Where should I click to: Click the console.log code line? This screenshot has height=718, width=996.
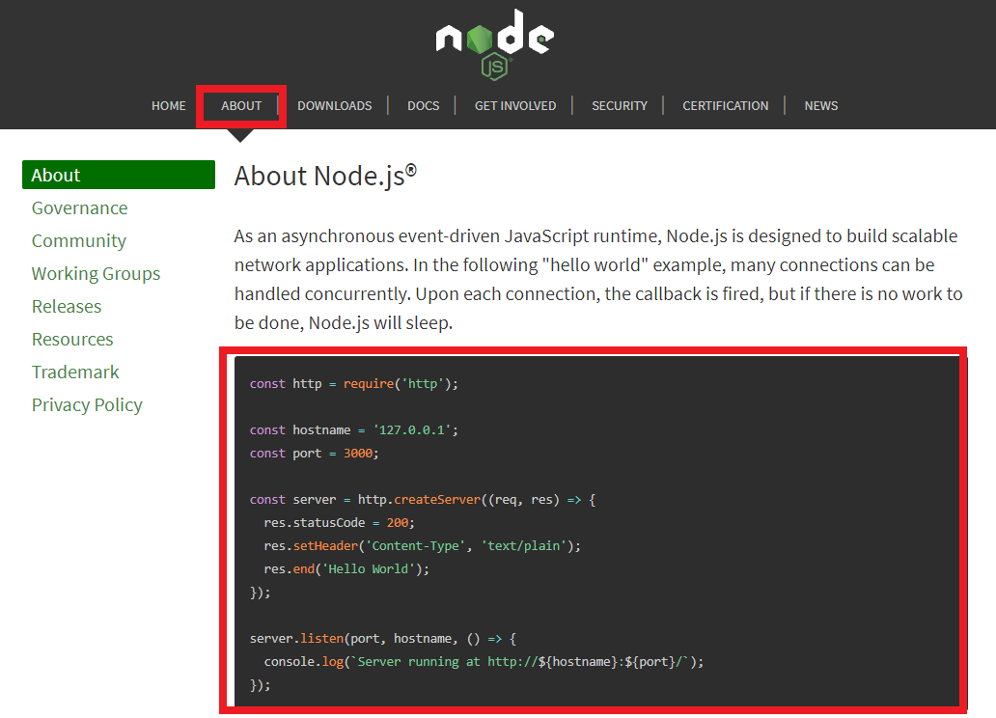(484, 661)
